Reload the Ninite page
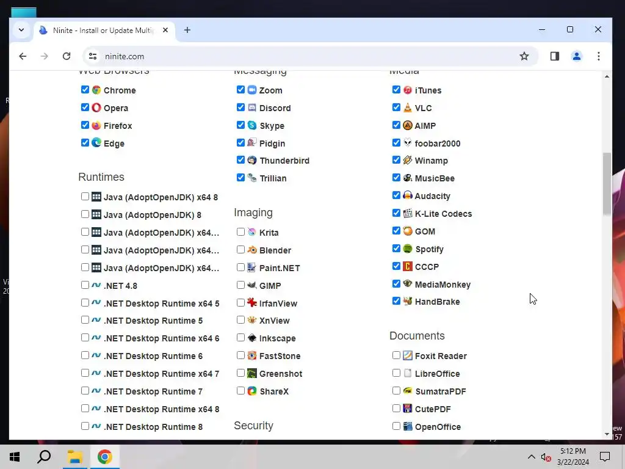This screenshot has width=625, height=469. pyautogui.click(x=67, y=56)
